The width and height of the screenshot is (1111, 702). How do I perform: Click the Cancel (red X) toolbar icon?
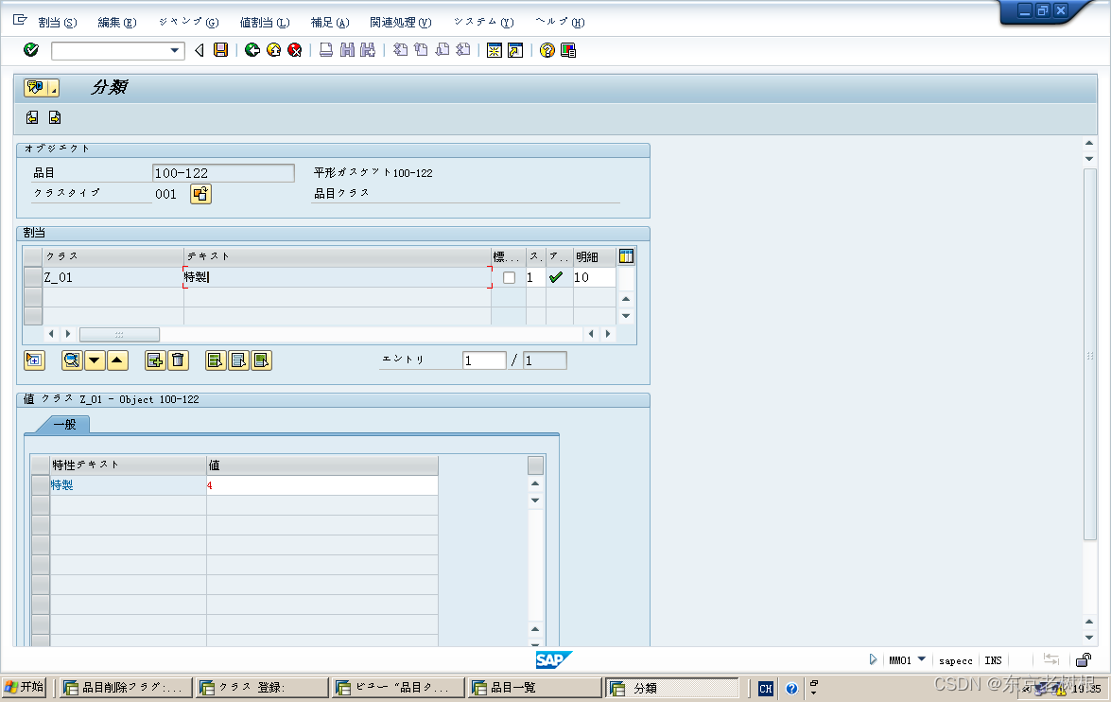click(294, 50)
